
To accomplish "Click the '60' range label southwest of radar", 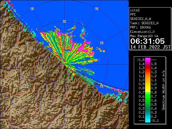I will coord(32,120).
